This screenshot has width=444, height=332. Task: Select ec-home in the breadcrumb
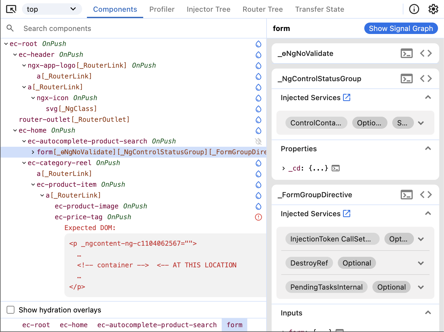click(74, 325)
